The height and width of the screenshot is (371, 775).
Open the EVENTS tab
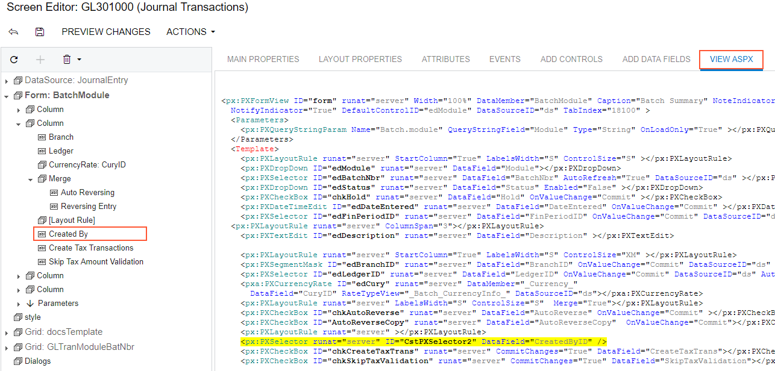(x=505, y=59)
